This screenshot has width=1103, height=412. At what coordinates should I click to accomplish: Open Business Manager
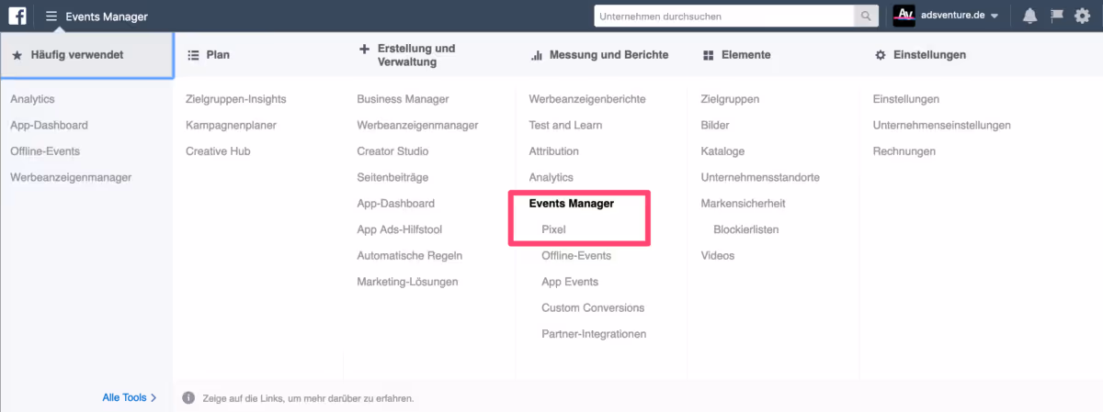tap(403, 99)
